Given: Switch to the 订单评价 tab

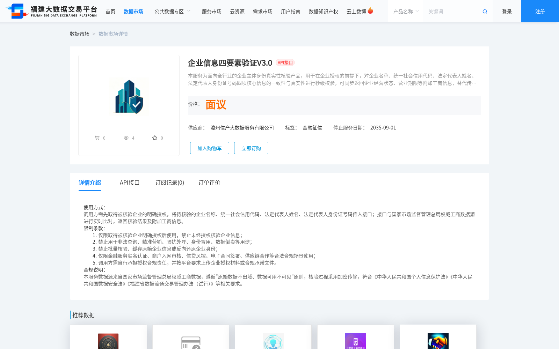Looking at the screenshot, I should click(x=209, y=183).
